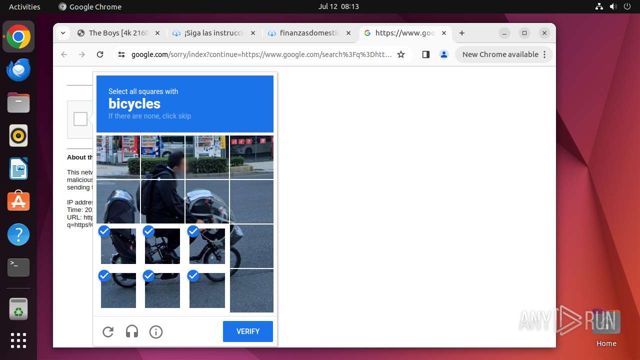Select the top-row tile showing the rider's head

(162, 157)
